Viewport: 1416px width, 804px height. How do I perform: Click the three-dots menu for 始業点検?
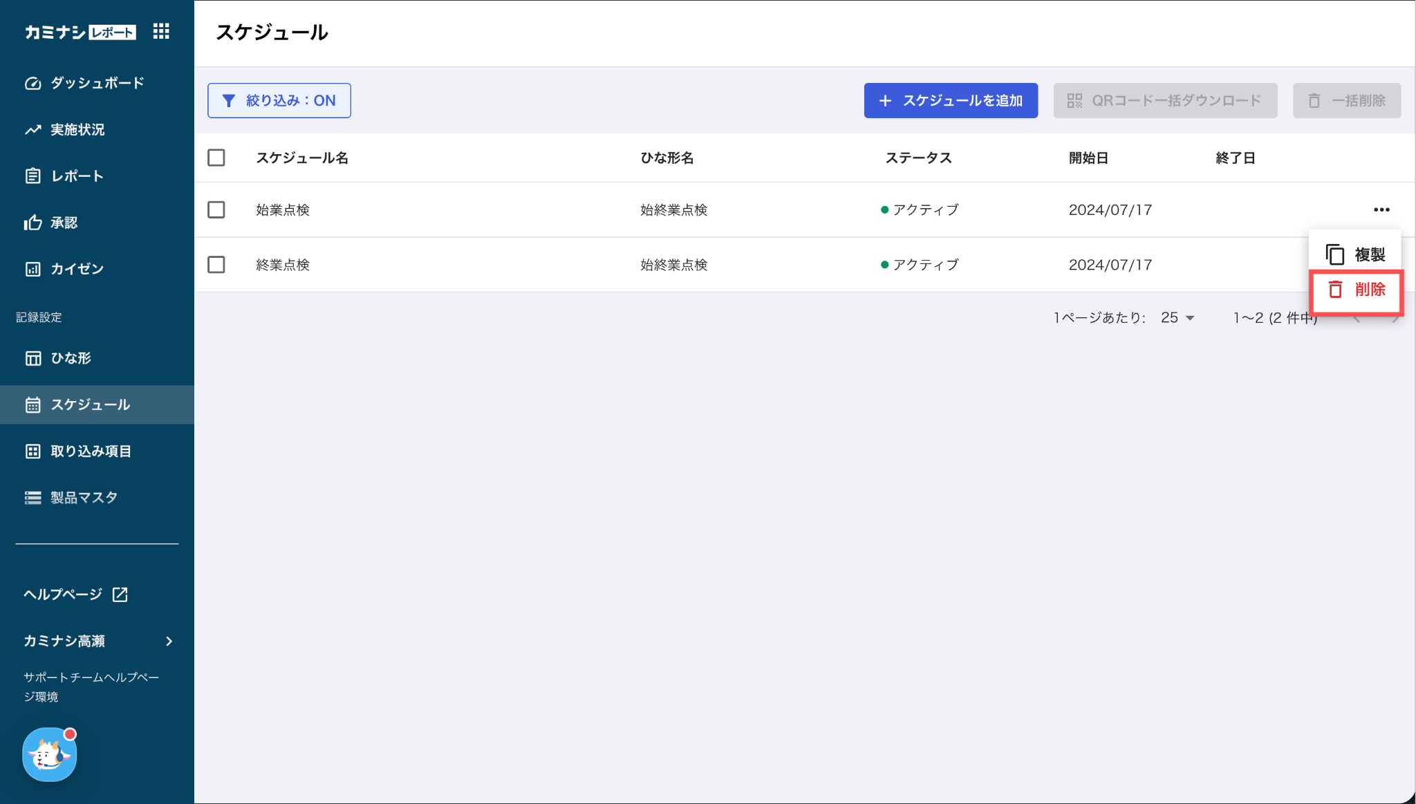click(1381, 209)
